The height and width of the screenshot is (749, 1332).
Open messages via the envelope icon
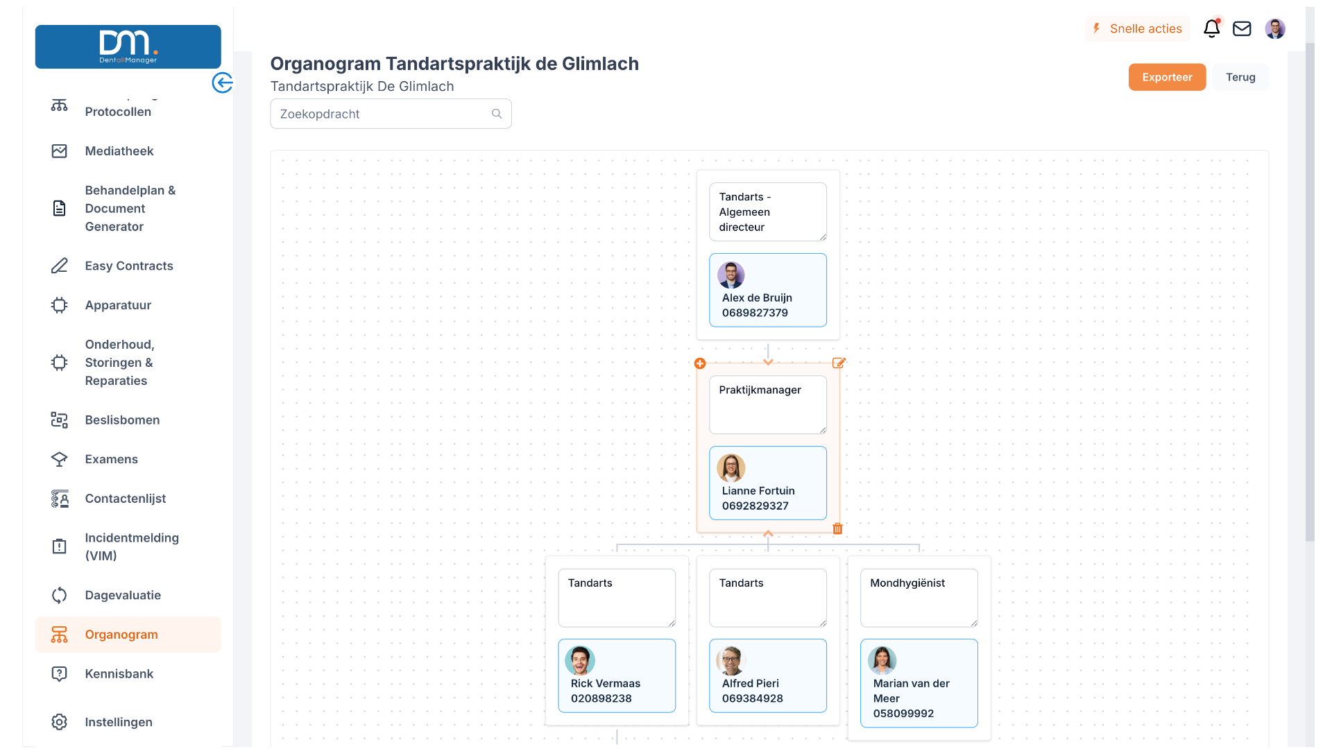click(x=1242, y=28)
